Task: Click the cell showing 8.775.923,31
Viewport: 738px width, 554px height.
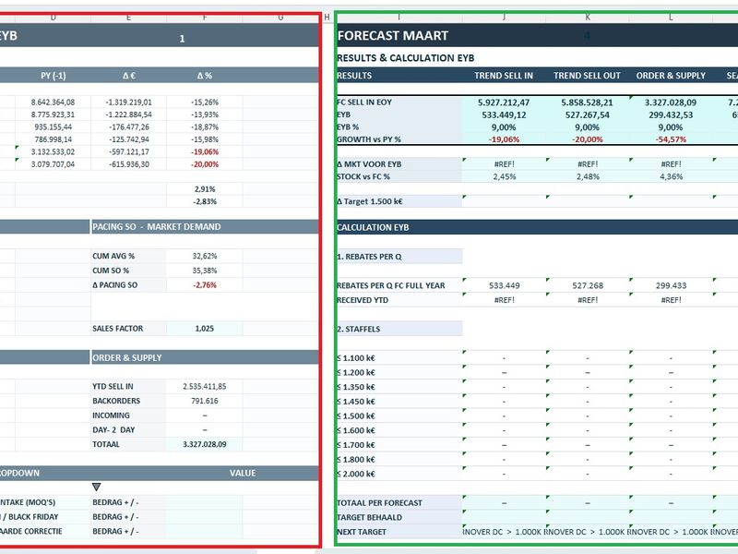Action: [x=54, y=114]
